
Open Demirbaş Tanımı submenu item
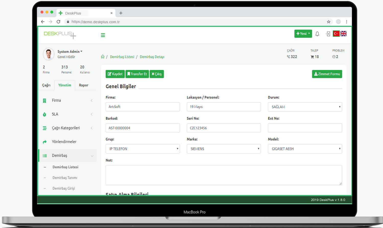tap(65, 178)
